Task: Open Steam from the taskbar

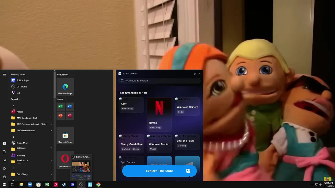Action: pyautogui.click(x=64, y=185)
